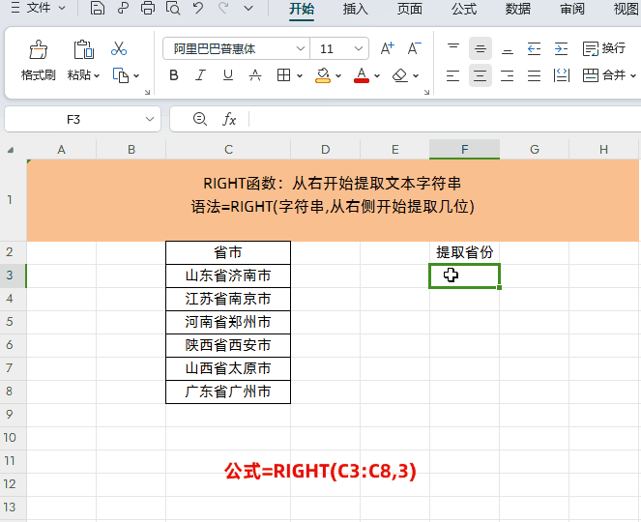Click in the formula bar input

pyautogui.click(x=445, y=119)
